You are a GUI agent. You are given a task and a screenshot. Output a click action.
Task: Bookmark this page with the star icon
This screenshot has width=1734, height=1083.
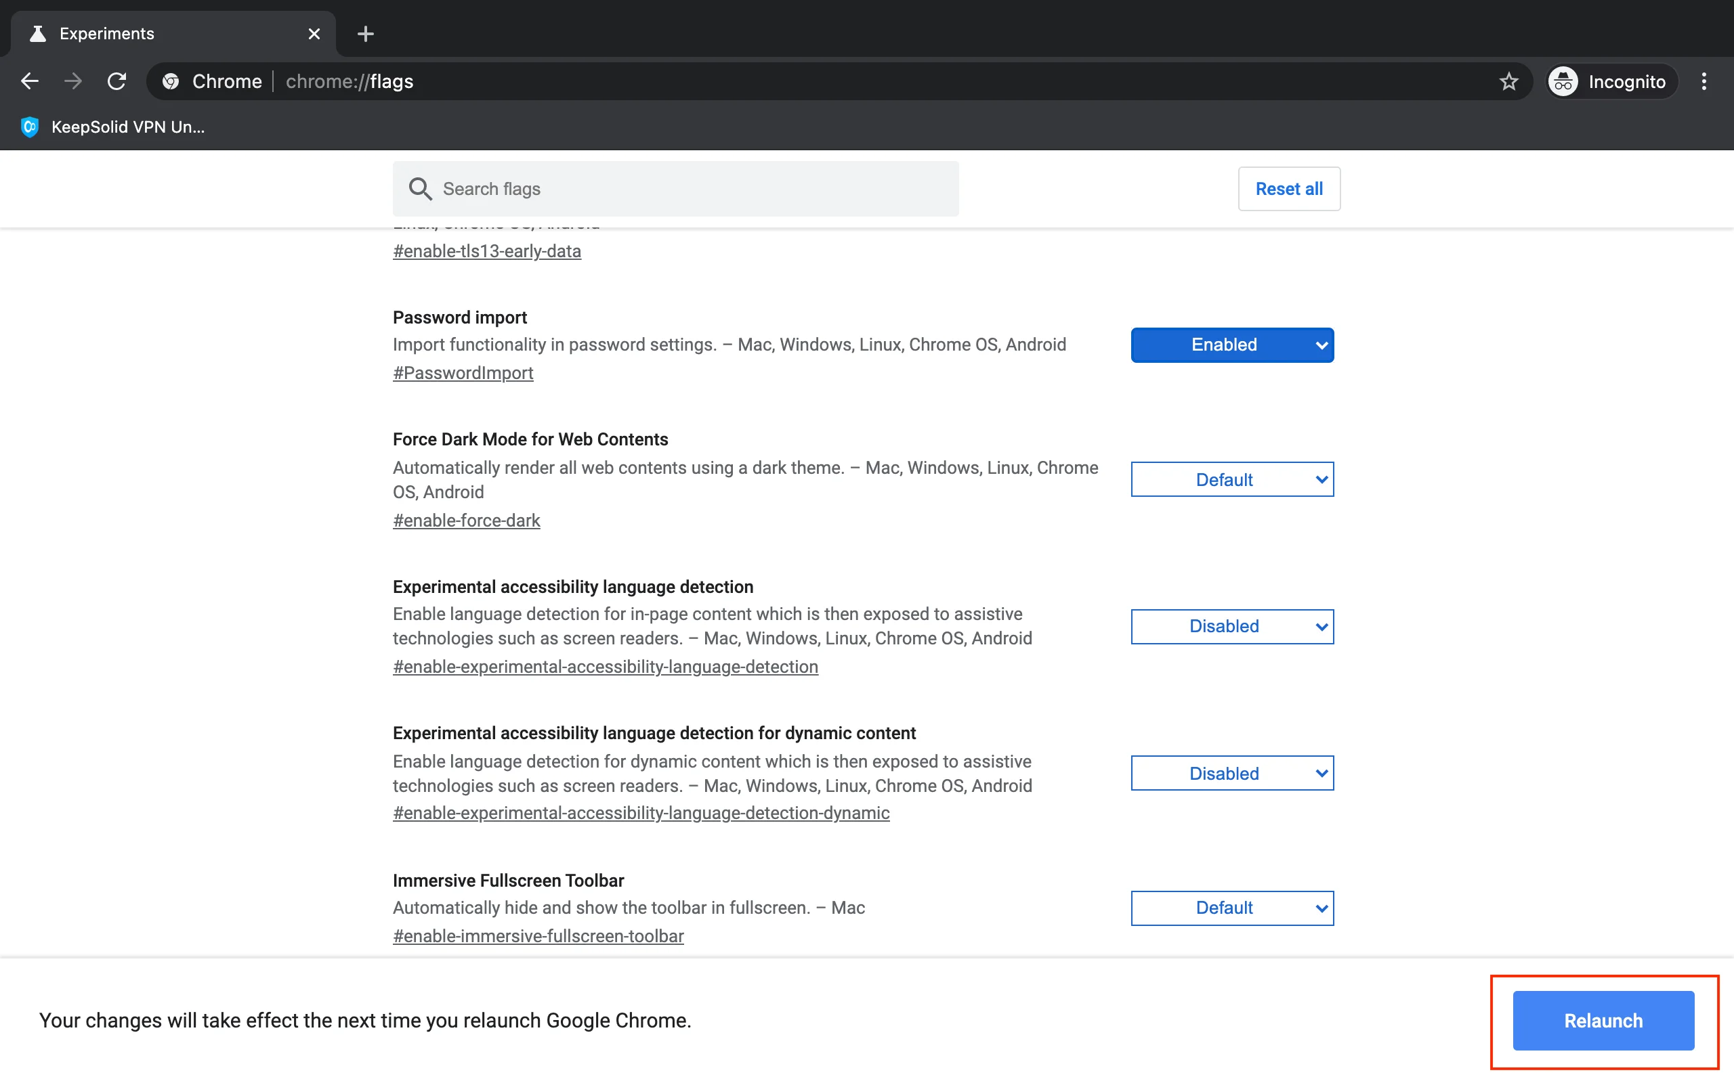point(1508,82)
